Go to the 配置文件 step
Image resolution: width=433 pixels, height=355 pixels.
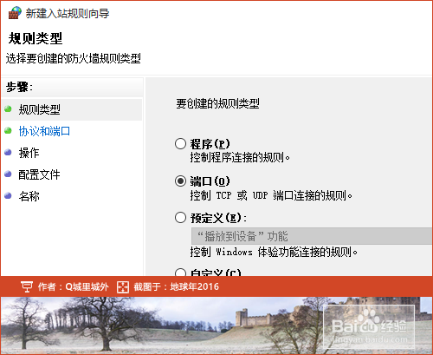[39, 174]
